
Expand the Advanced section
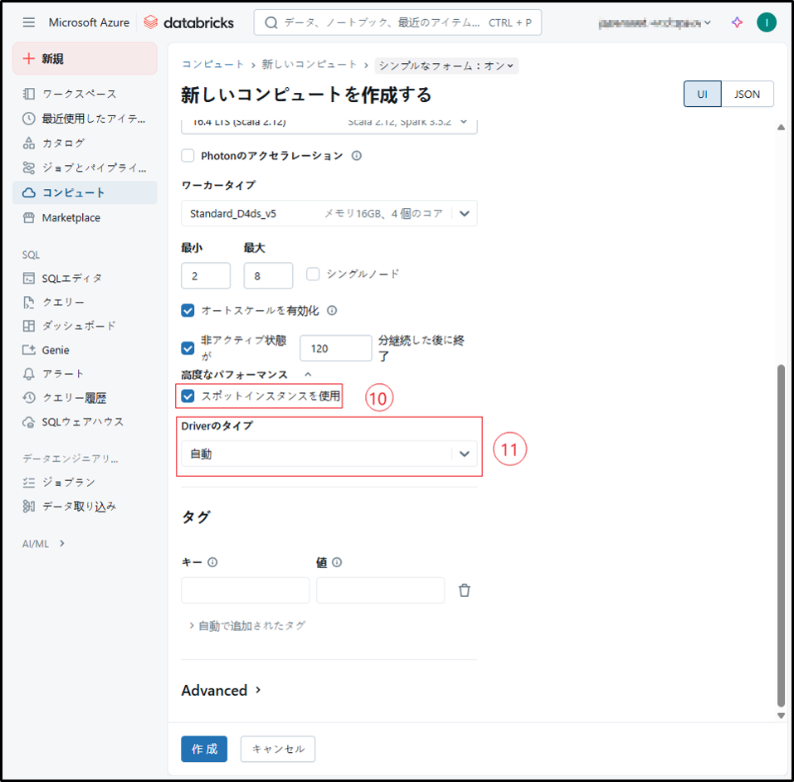coord(222,691)
